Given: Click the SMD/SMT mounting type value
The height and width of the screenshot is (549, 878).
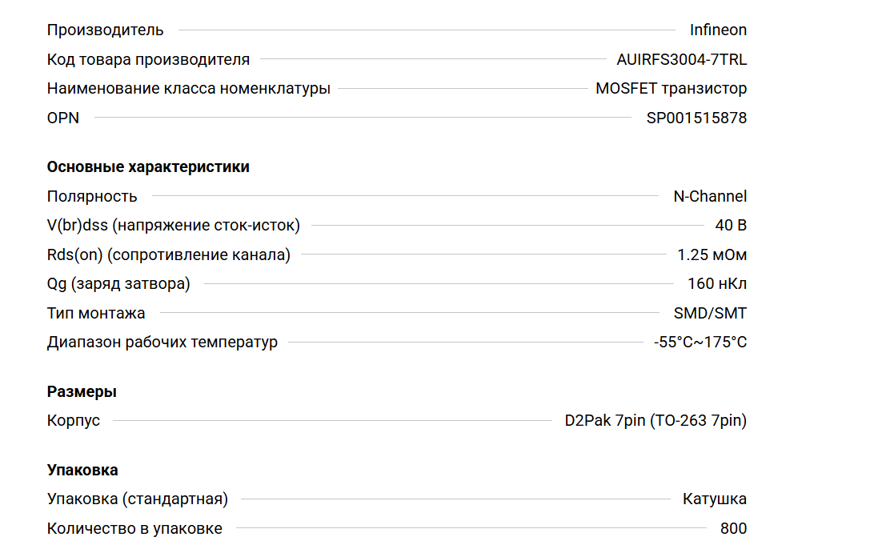Looking at the screenshot, I should 710,314.
